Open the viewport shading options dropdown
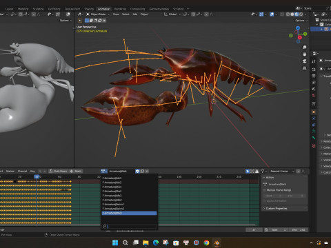This screenshot has width=331, height=248. coord(305,14)
